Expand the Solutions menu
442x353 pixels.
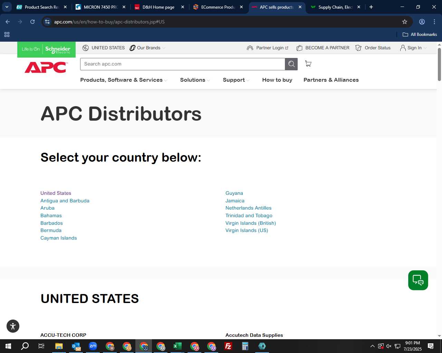[195, 80]
